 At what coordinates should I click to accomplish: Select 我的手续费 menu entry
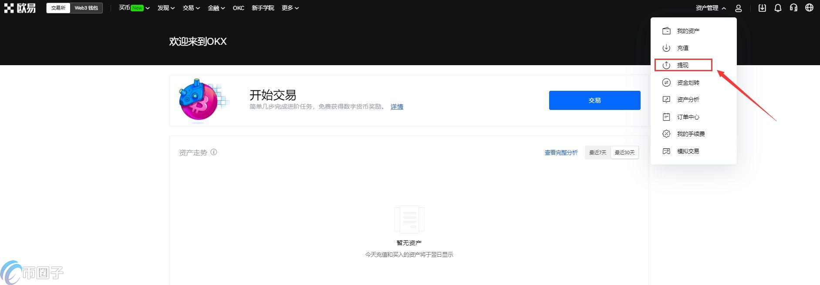pyautogui.click(x=693, y=134)
